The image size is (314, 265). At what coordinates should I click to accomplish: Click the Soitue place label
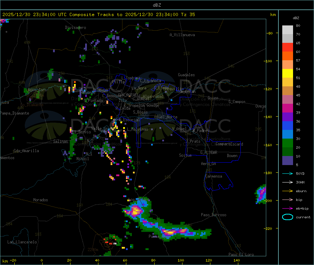(x=185, y=155)
